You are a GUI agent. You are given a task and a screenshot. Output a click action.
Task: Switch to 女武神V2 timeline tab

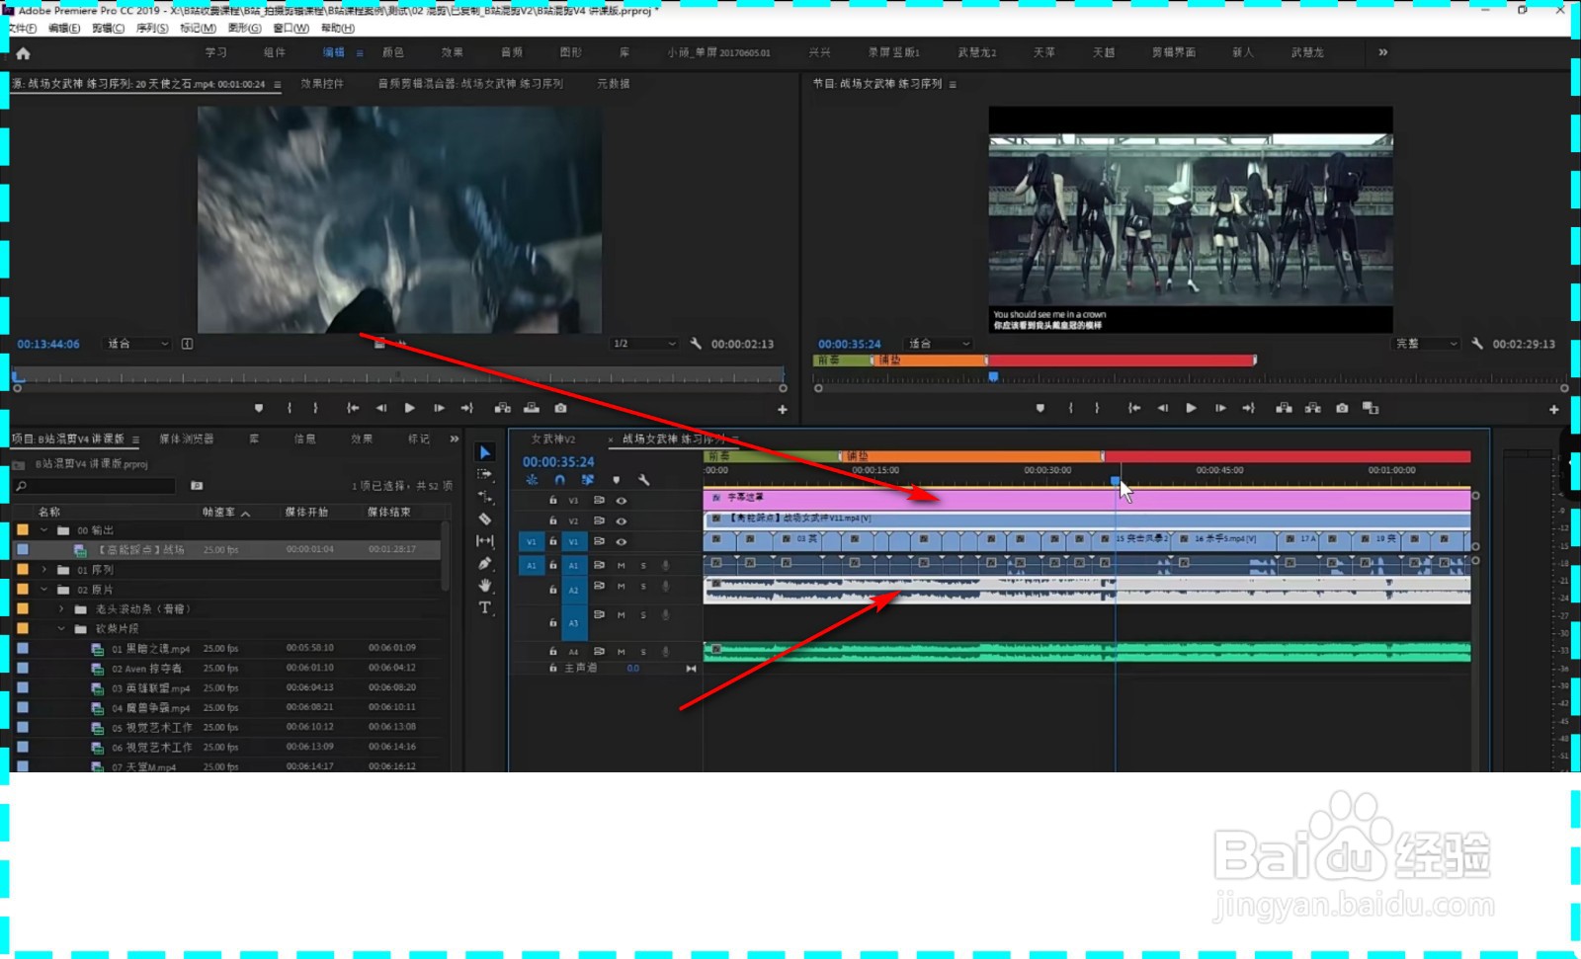pos(553,439)
